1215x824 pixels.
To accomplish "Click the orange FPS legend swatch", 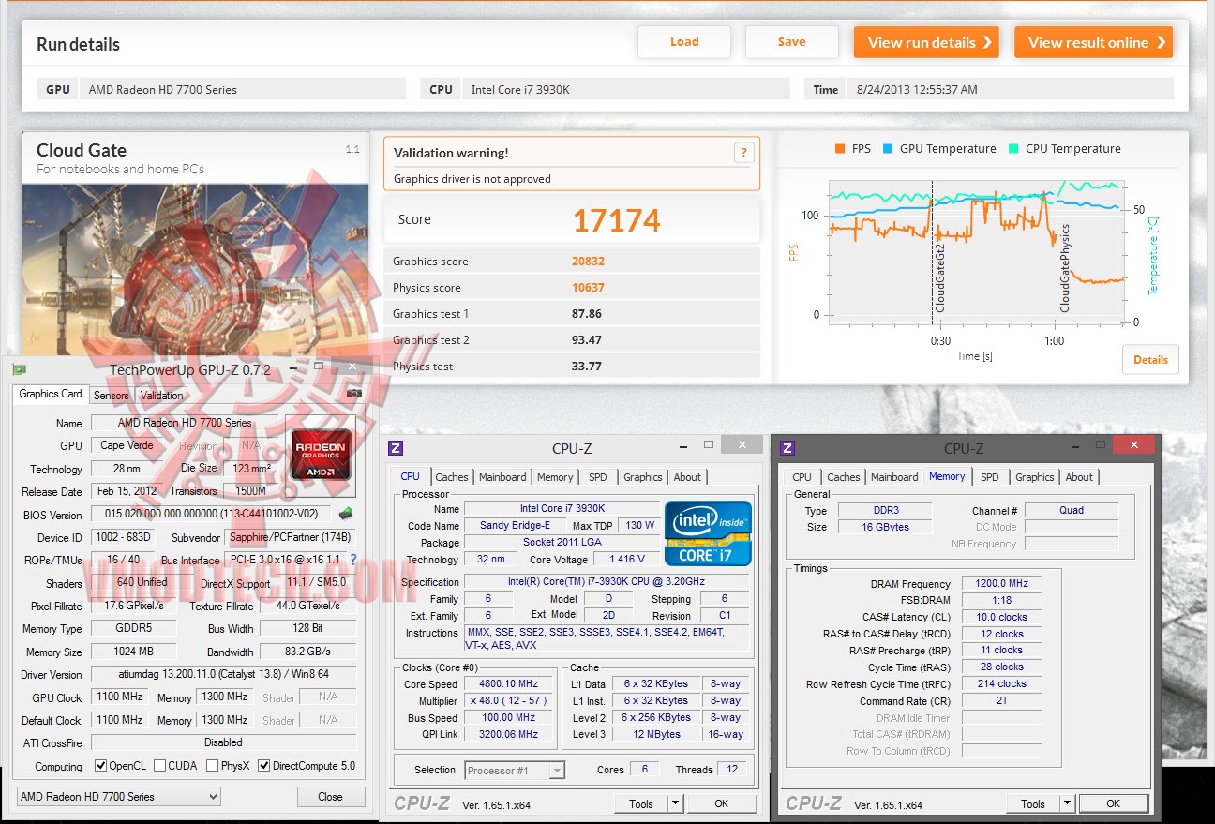I will (x=839, y=149).
